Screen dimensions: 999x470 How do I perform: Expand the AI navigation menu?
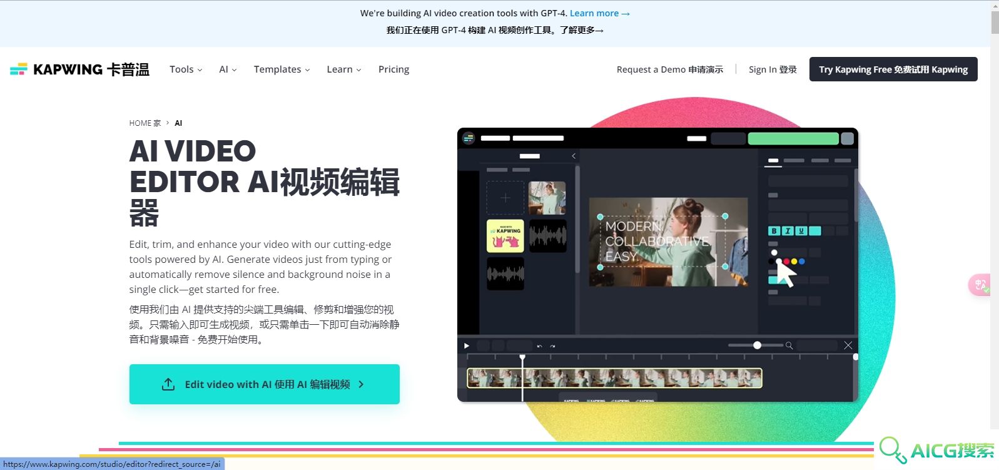click(x=228, y=69)
